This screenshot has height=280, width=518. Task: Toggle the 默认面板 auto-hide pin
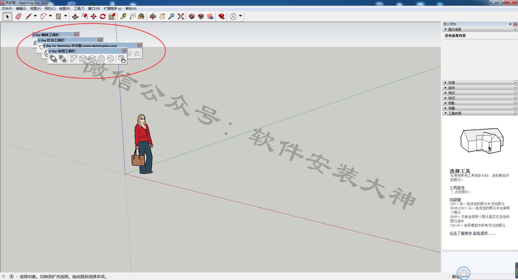(510, 24)
